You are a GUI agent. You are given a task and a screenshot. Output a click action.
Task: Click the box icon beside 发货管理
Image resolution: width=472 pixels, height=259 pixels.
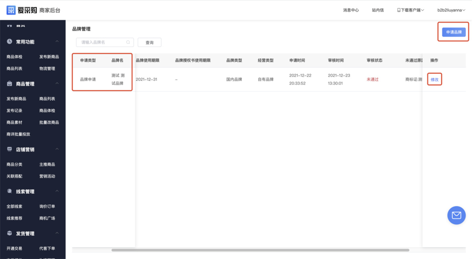(9, 233)
